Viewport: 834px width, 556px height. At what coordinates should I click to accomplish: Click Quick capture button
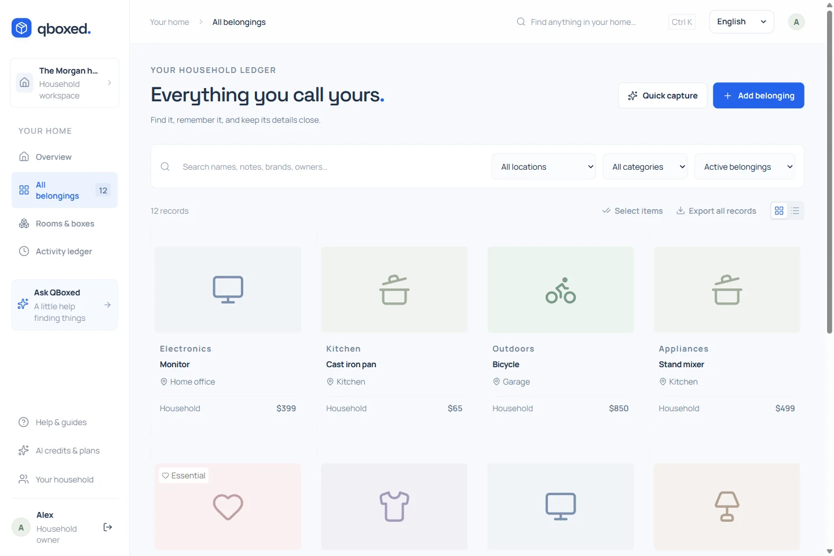[x=663, y=96]
